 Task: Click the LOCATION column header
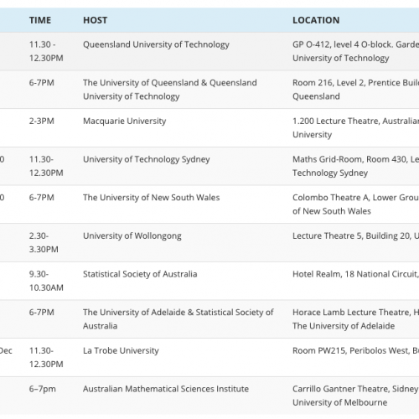(316, 20)
